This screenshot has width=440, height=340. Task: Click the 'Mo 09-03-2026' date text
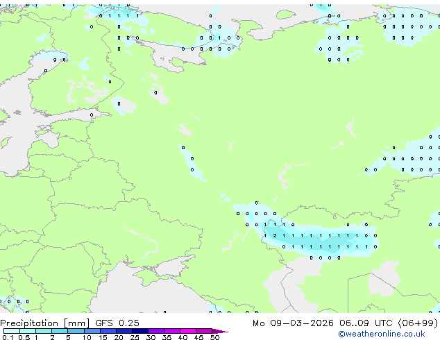[293, 323]
